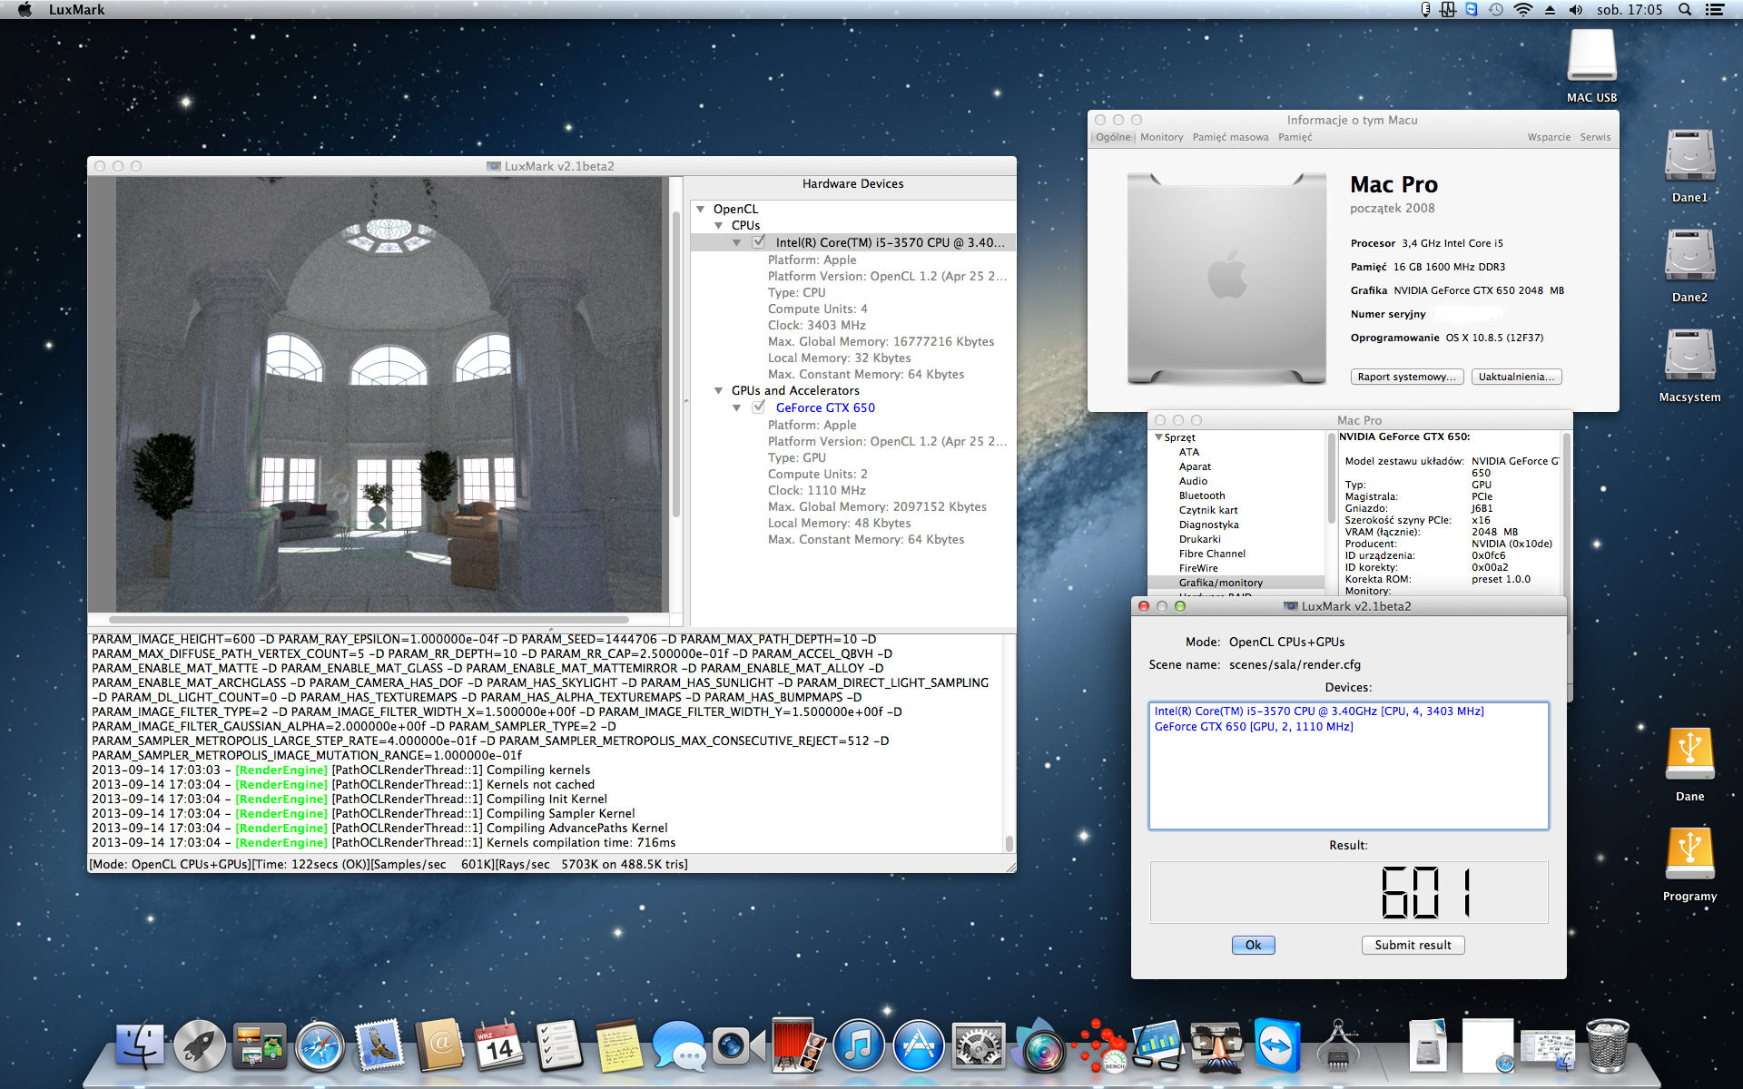Open the Serwis tab
The width and height of the screenshot is (1743, 1089).
coord(1595,137)
